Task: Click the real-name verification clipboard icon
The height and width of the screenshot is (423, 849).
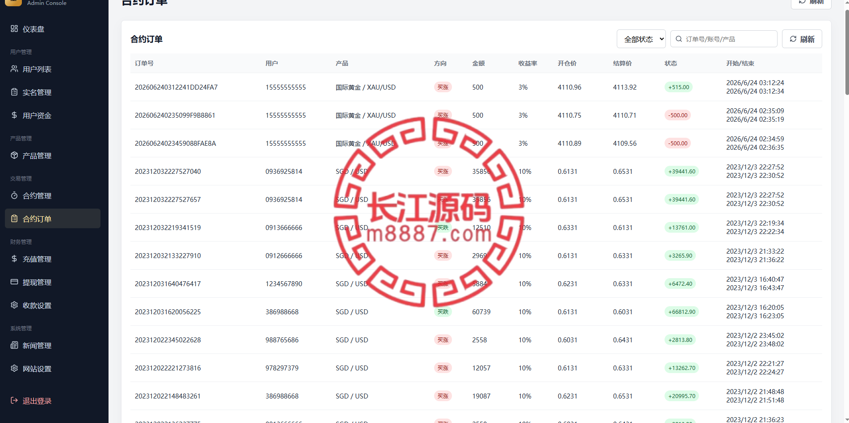Action: pos(14,92)
